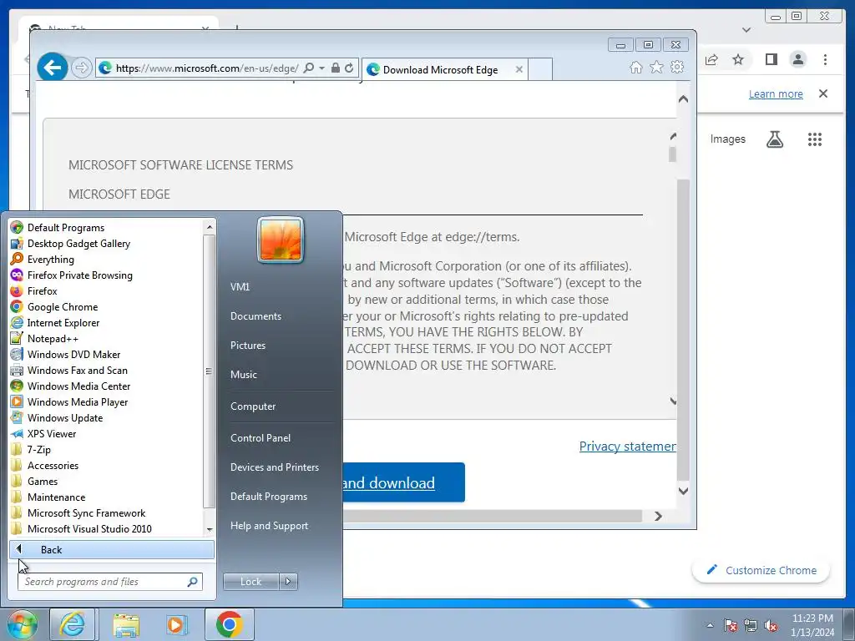Click the Internet Explorer address bar URL
Viewport: 855px width, 641px height.
[207, 68]
